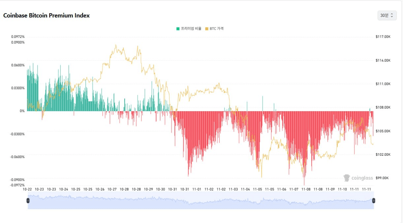Select the Coinbase Bitcoin Premium Index title
Viewport: 403px width, 223px height.
(x=46, y=15)
